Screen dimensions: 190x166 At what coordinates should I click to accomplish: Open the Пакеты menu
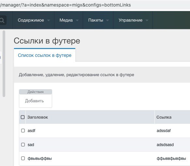point(98,20)
